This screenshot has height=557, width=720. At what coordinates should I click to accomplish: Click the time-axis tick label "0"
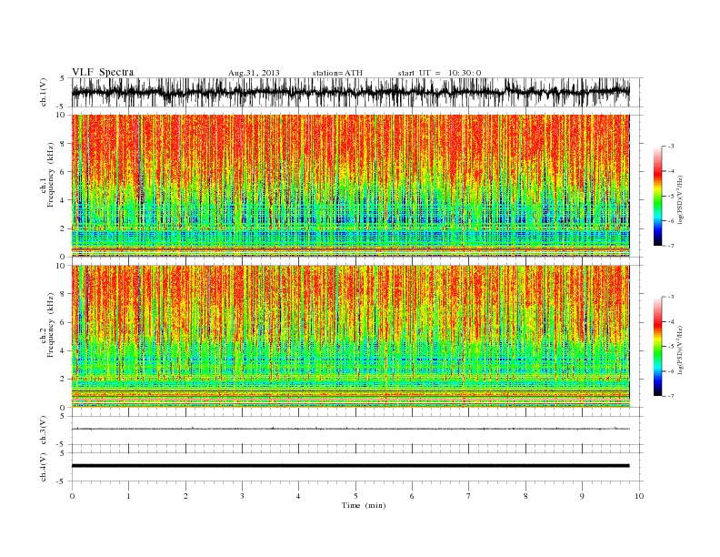pyautogui.click(x=72, y=496)
